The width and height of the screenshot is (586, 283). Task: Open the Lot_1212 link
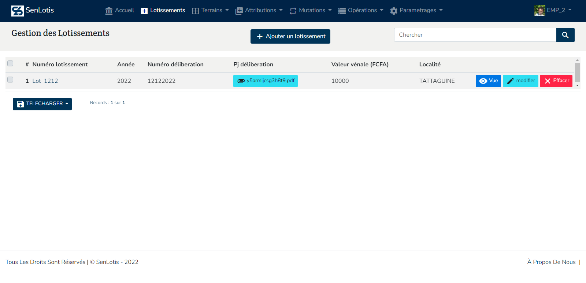click(45, 81)
